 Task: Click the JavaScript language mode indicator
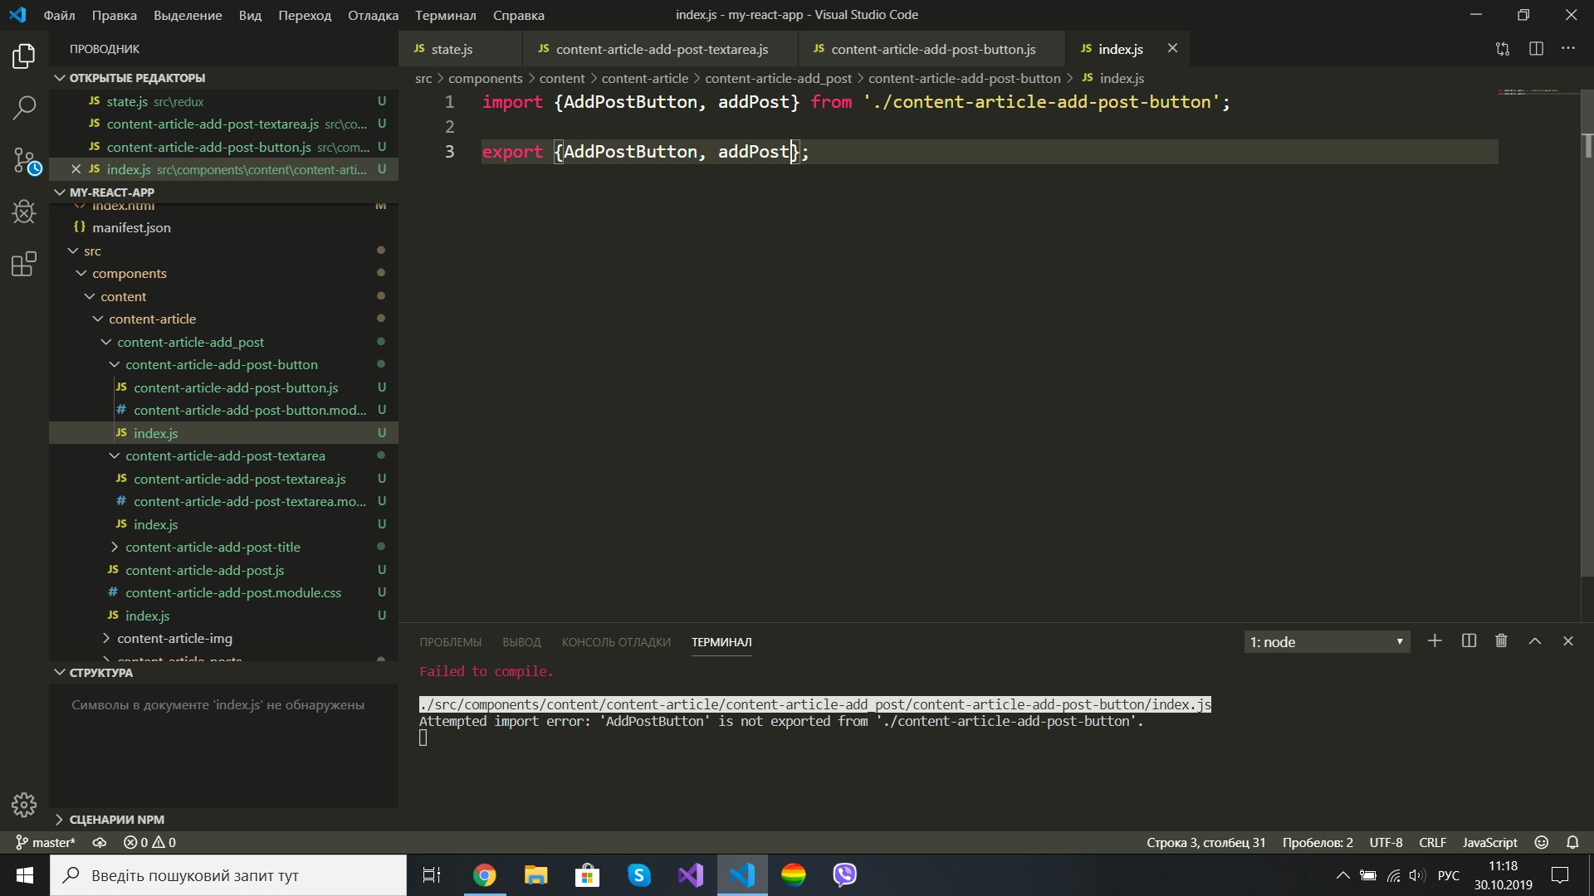(1489, 842)
